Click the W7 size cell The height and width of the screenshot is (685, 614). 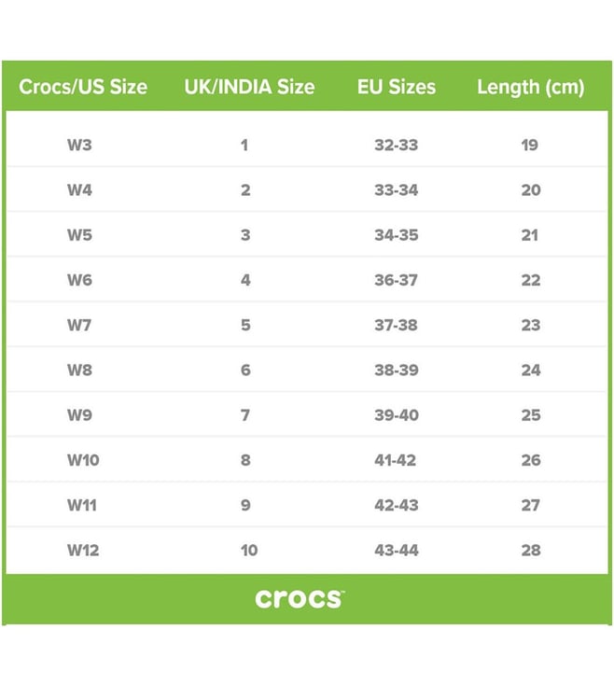click(79, 325)
